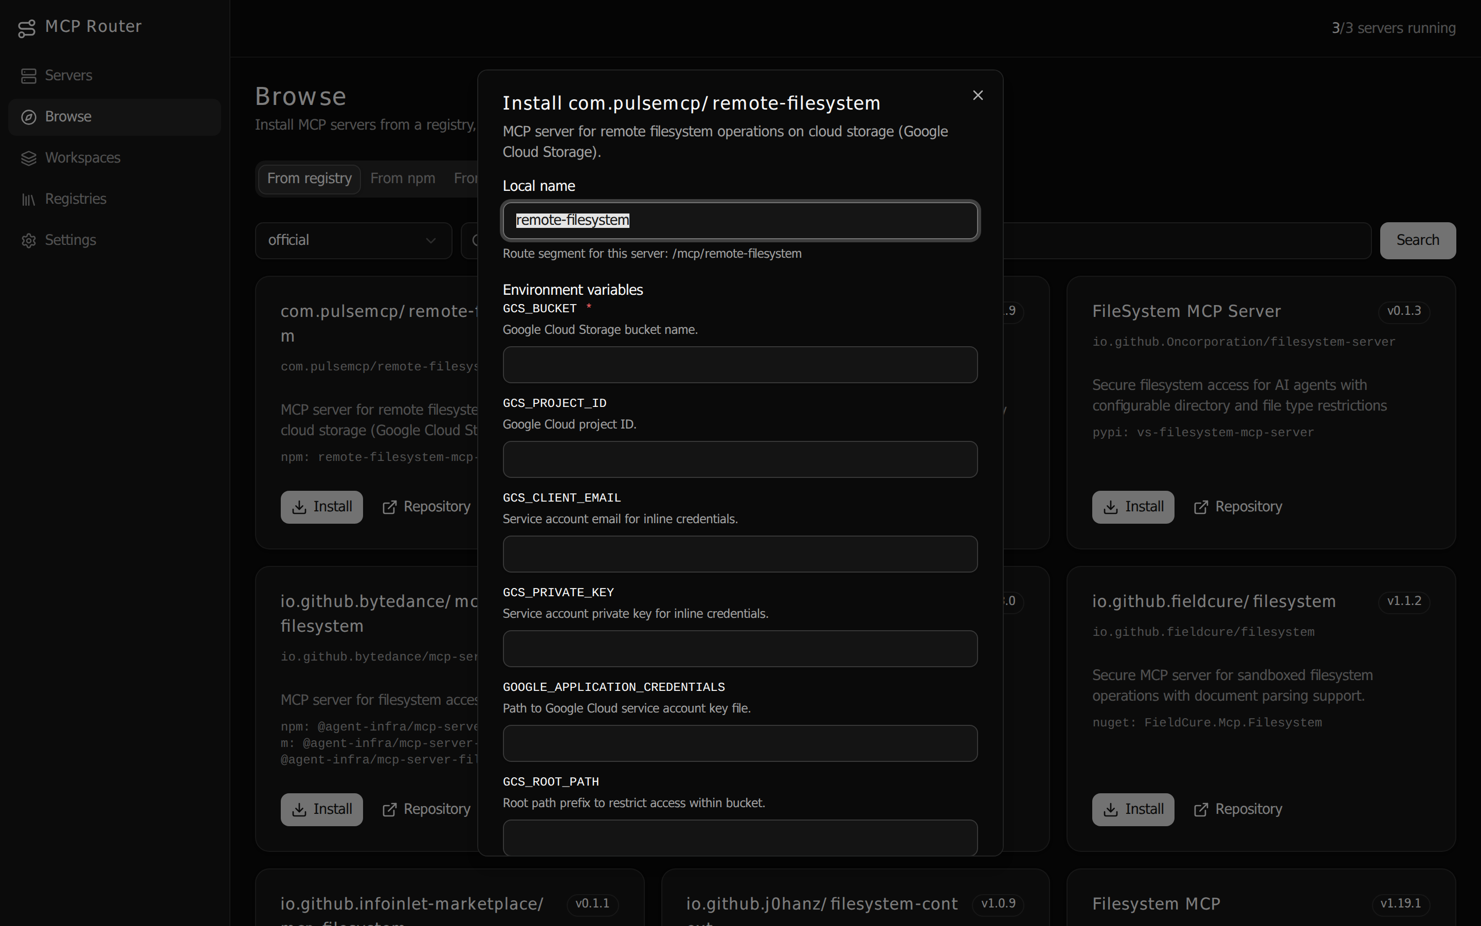Edit the Local name input field
1481x926 pixels.
[740, 221]
